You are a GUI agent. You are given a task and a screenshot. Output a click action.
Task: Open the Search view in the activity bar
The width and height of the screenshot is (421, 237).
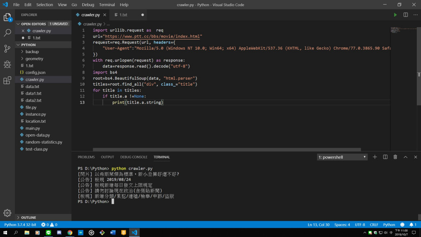7,33
